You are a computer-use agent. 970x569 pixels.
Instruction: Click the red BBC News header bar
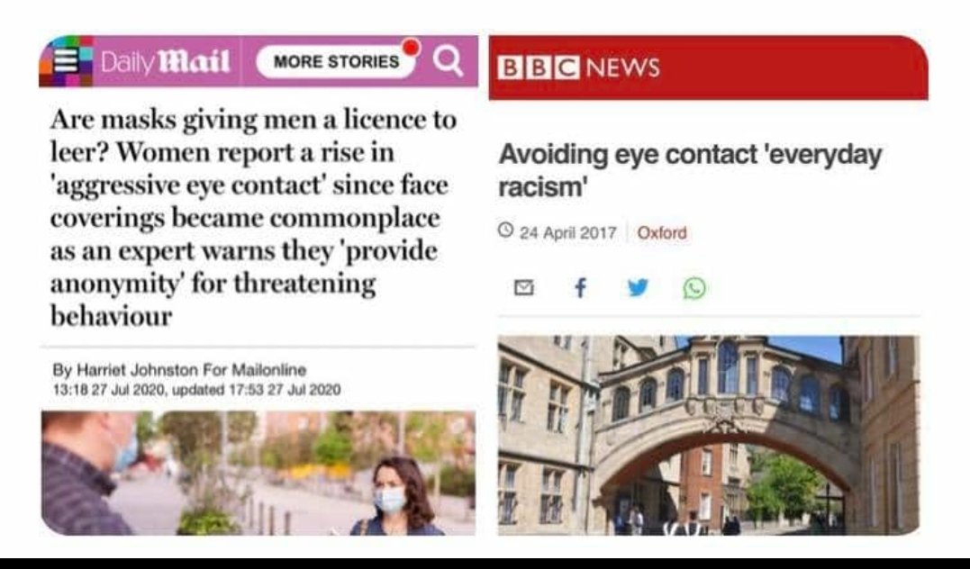(708, 68)
